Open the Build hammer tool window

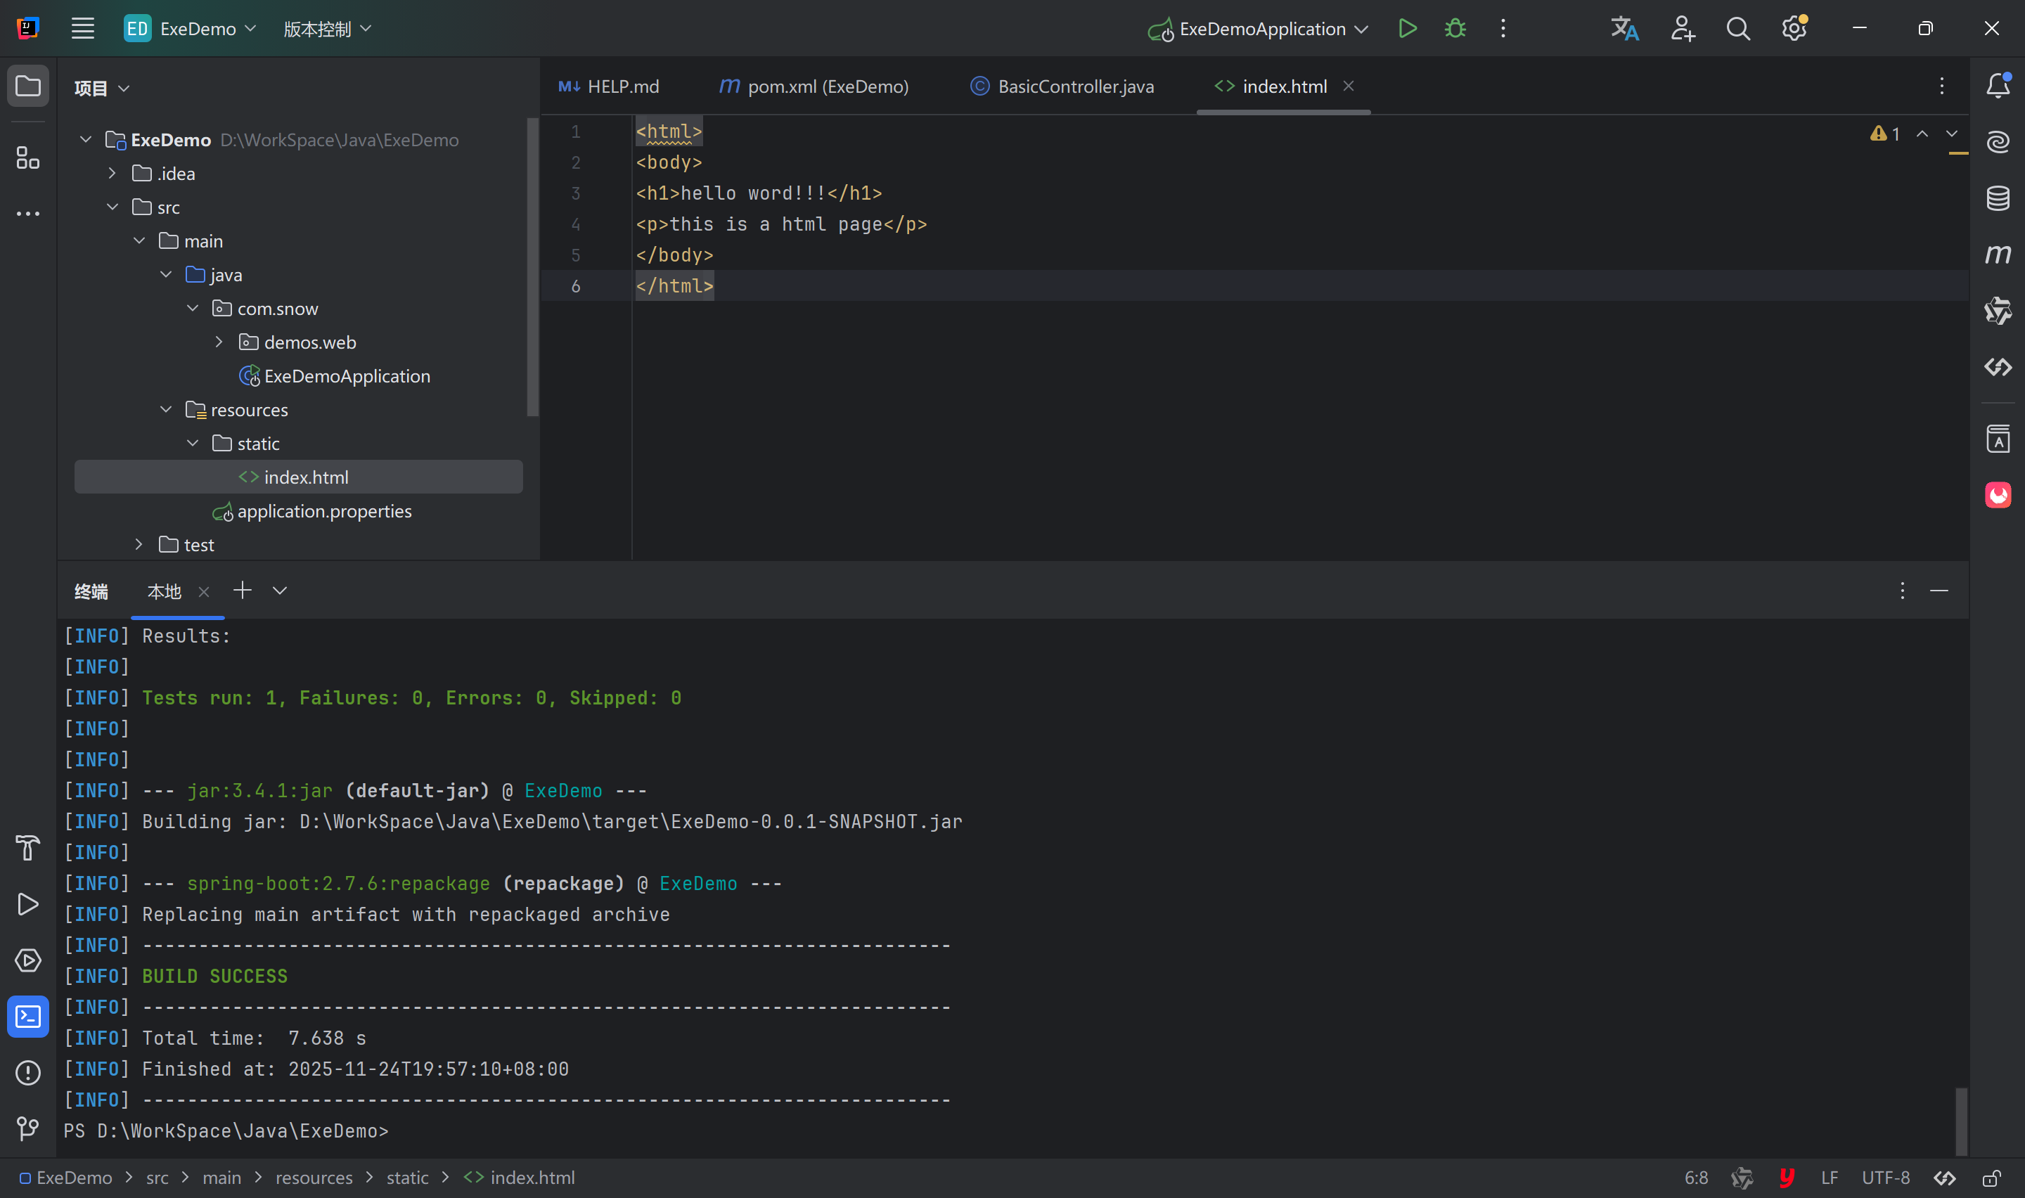pos(27,848)
